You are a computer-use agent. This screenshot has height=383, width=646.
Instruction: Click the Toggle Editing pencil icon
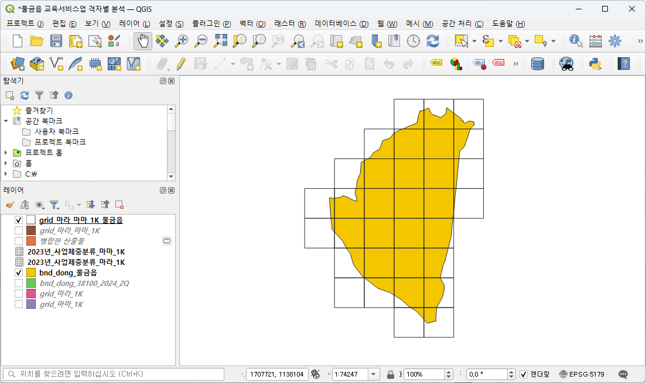pyautogui.click(x=182, y=64)
